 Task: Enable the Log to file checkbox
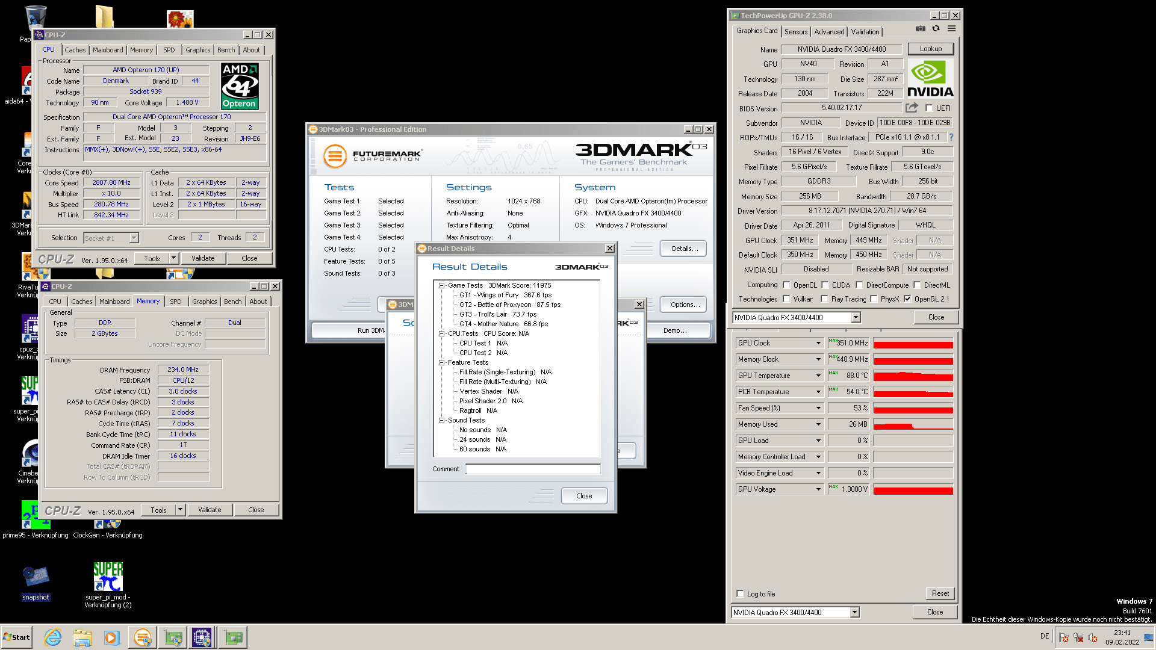coord(740,594)
